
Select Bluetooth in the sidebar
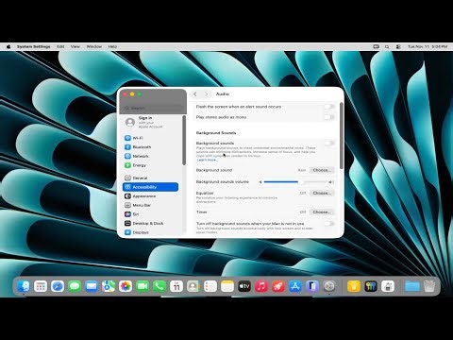(x=150, y=147)
